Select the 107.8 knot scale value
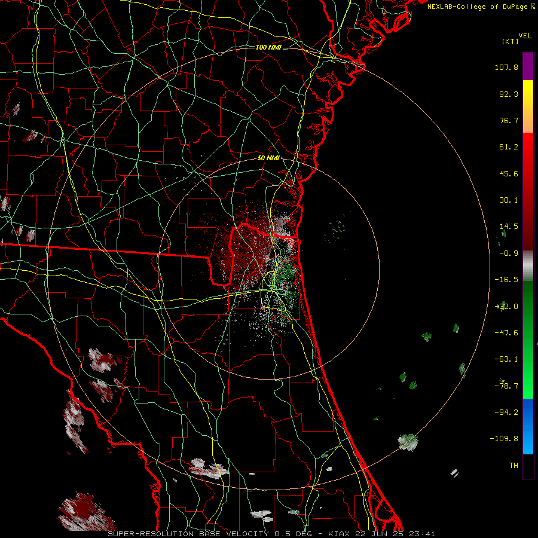The width and height of the screenshot is (538, 538). (x=506, y=67)
